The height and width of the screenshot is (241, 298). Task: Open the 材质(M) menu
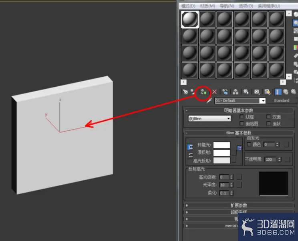(x=207, y=6)
